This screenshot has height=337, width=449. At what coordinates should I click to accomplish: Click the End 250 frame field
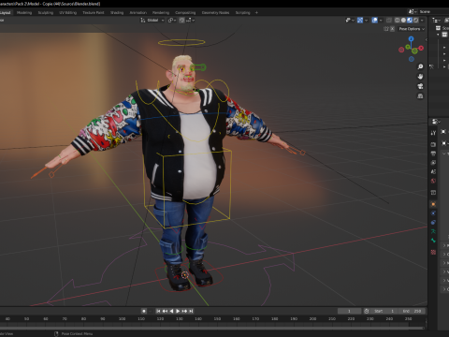point(412,311)
